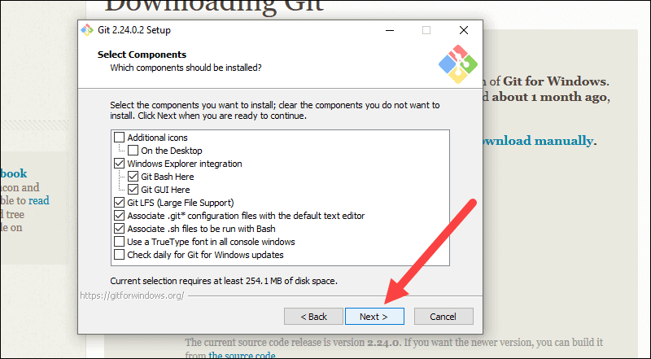Toggle Git LFS (Large File Support)
Image resolution: width=651 pixels, height=359 pixels.
(x=119, y=203)
